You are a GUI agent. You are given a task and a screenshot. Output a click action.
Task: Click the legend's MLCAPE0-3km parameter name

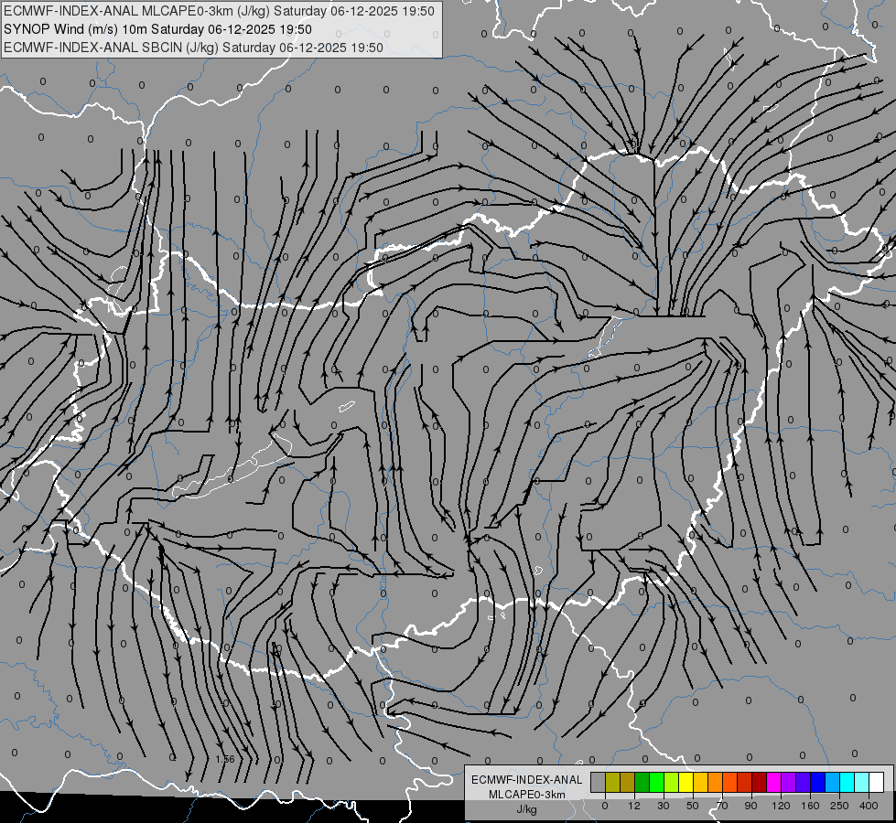[527, 795]
